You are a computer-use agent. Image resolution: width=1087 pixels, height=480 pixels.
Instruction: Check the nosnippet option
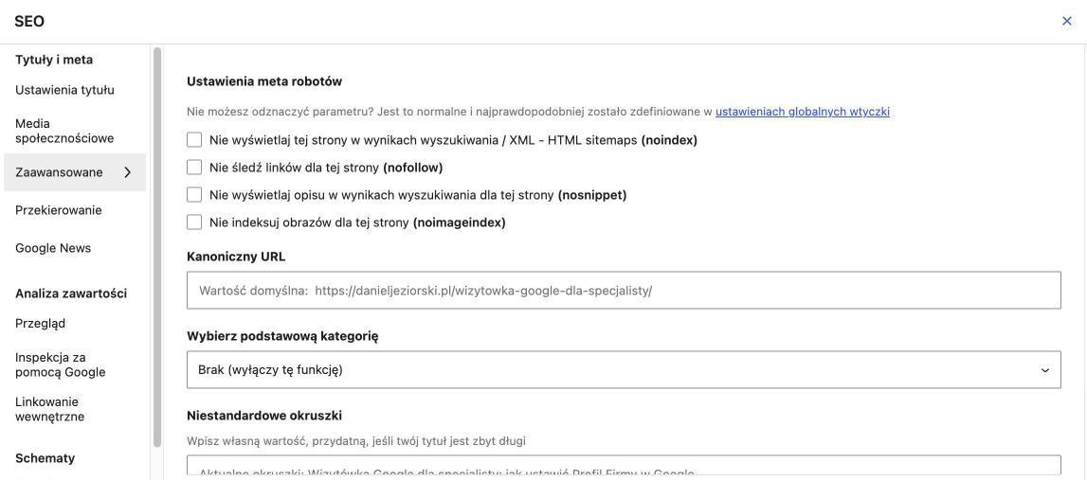[x=194, y=195]
